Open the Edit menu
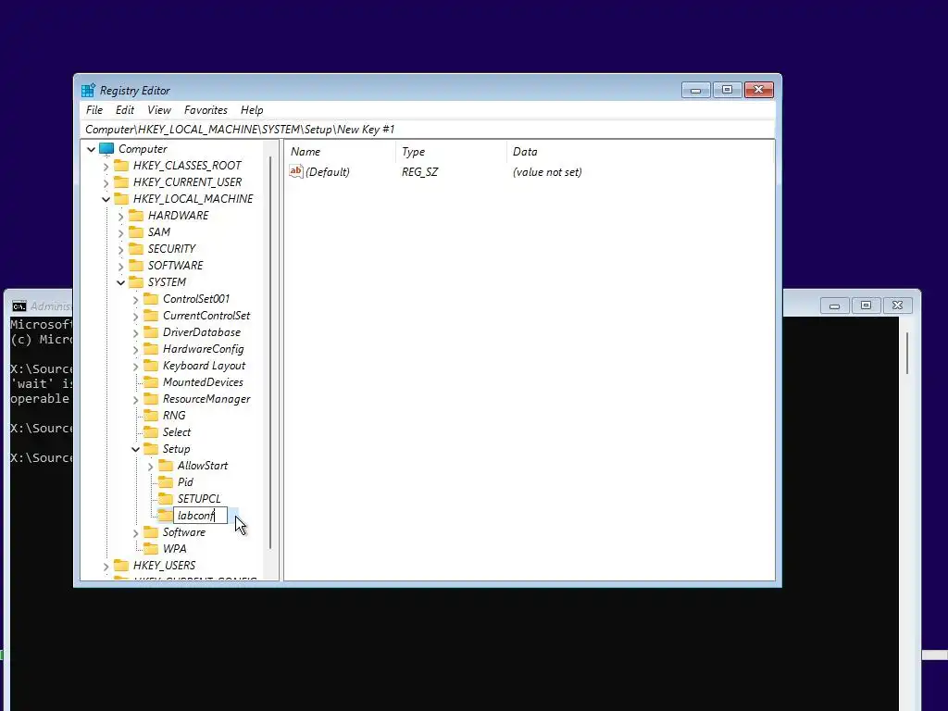The width and height of the screenshot is (948, 711). tap(125, 110)
